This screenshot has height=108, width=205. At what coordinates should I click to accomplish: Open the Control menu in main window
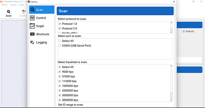coord(13,5)
